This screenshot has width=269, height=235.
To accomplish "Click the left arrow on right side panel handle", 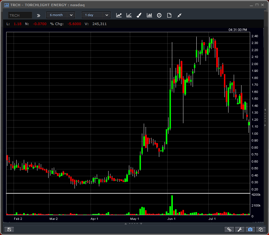I will click(265, 110).
